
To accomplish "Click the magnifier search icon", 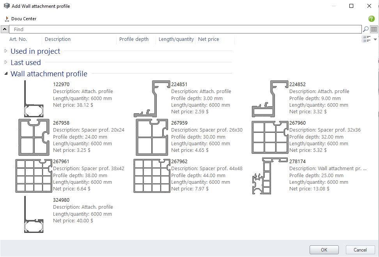I will click(365, 29).
